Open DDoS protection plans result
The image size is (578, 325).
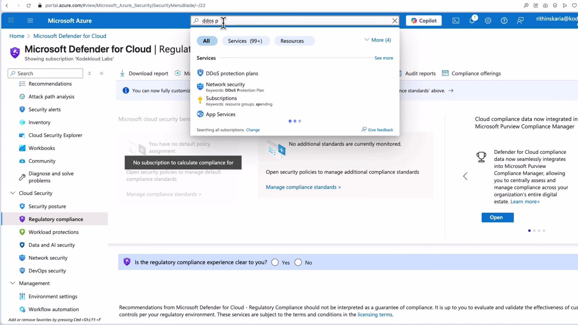point(232,73)
